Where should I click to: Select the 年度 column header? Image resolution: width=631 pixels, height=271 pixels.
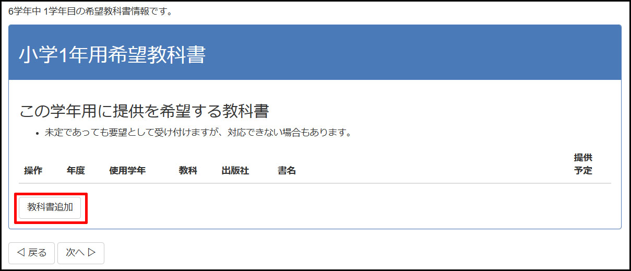click(x=76, y=171)
